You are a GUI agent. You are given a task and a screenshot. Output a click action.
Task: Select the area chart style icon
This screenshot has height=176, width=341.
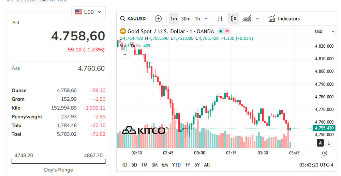[247, 19]
